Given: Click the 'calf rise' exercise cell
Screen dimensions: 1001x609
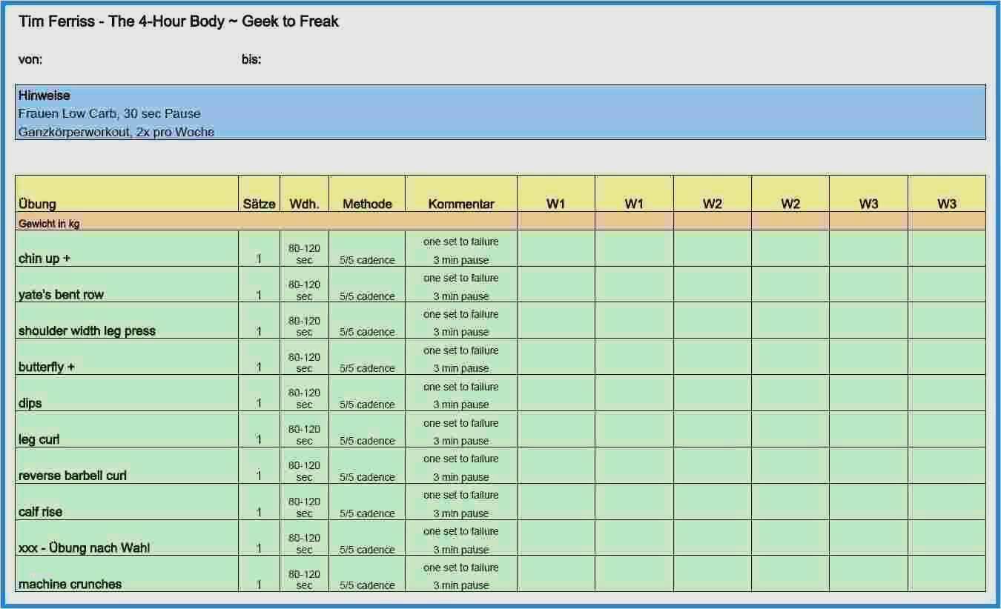Looking at the screenshot, I should [x=40, y=512].
